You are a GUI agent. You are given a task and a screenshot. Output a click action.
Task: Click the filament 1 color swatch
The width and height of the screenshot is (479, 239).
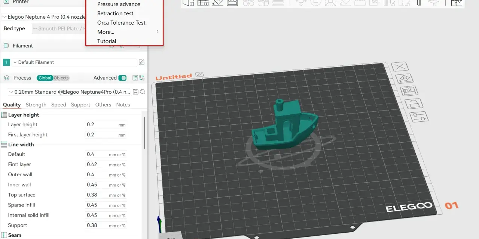6,62
